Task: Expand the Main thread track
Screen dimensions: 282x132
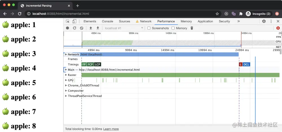Action: pyautogui.click(x=66, y=70)
